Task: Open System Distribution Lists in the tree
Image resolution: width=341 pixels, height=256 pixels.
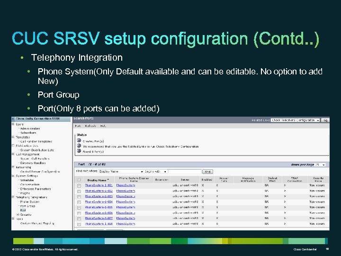Action: click(37, 150)
